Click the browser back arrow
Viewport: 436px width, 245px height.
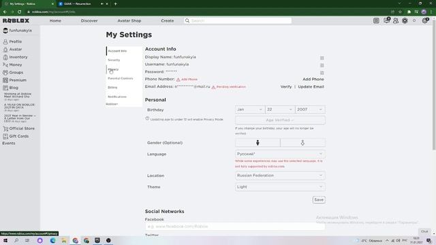click(5, 12)
